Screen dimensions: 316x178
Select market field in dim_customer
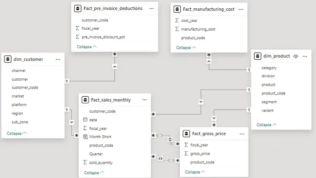click(x=18, y=96)
